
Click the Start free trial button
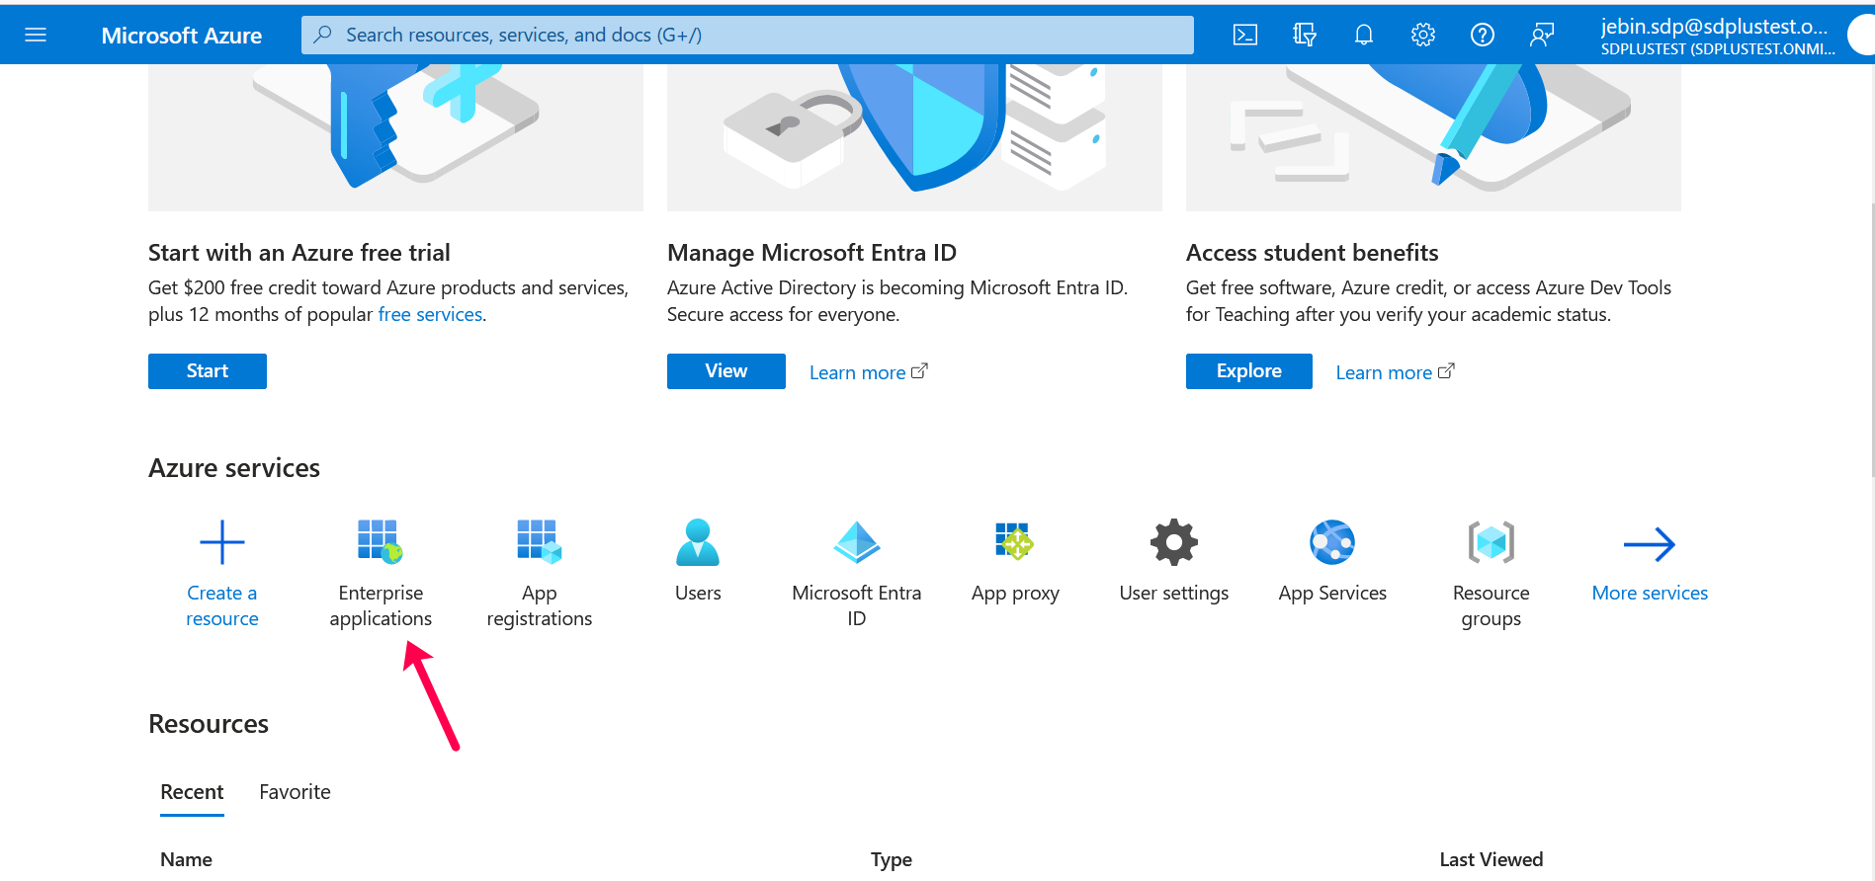click(208, 371)
